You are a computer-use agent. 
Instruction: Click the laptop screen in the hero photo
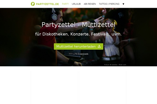[72, 53]
